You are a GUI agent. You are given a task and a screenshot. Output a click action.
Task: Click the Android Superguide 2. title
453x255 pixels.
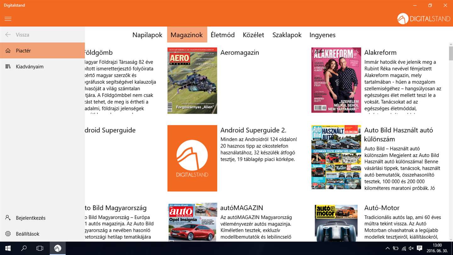click(253, 130)
